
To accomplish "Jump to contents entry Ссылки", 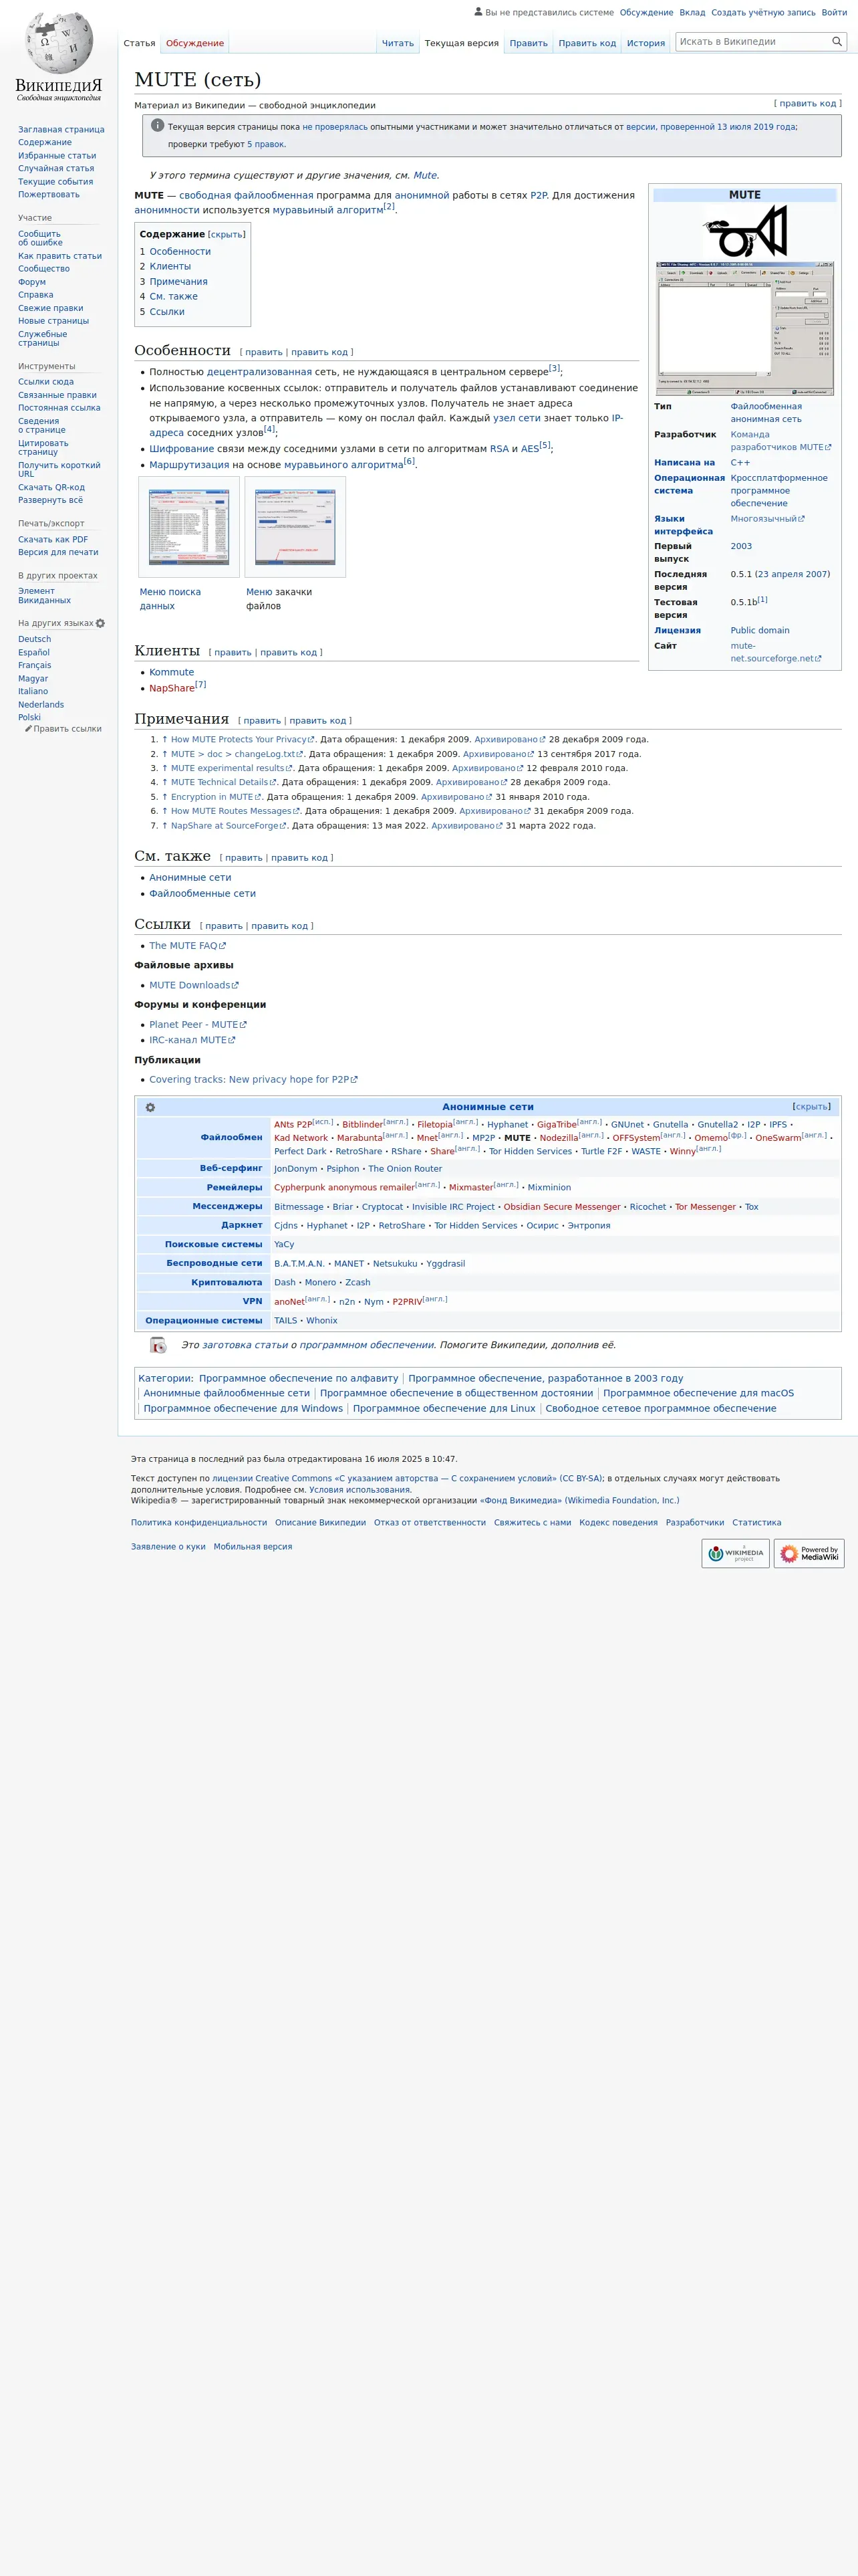I will (x=167, y=312).
